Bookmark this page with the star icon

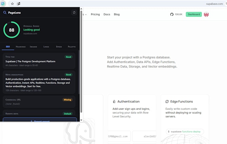[x=12, y=4]
